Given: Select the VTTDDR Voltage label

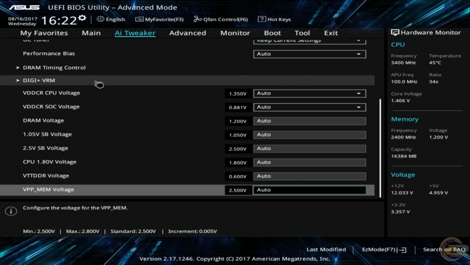Looking at the screenshot, I should (x=46, y=176).
